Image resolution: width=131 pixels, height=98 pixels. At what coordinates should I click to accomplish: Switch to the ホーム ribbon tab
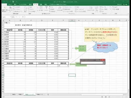(10, 4)
